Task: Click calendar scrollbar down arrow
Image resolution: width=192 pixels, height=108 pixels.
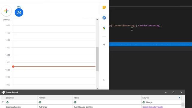Action: pyautogui.click(x=97, y=88)
